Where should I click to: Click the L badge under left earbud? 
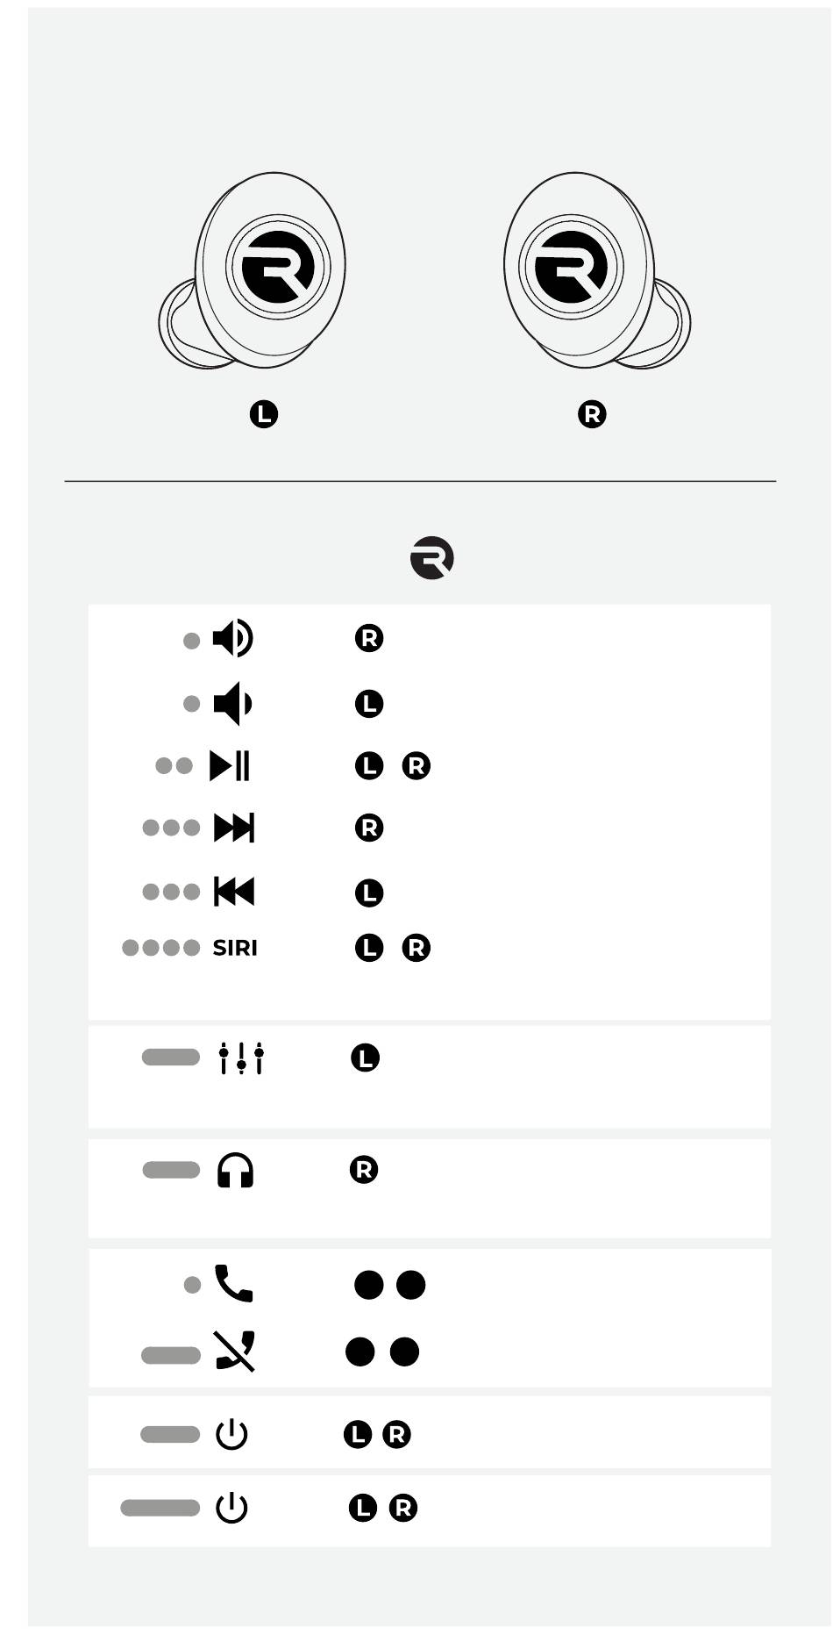[x=263, y=414]
